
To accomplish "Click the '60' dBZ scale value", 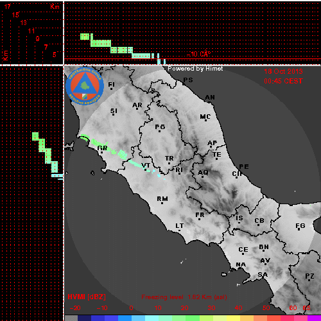I will tap(293, 308).
